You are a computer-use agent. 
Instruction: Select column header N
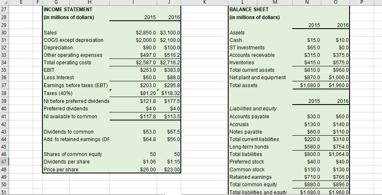point(306,2)
